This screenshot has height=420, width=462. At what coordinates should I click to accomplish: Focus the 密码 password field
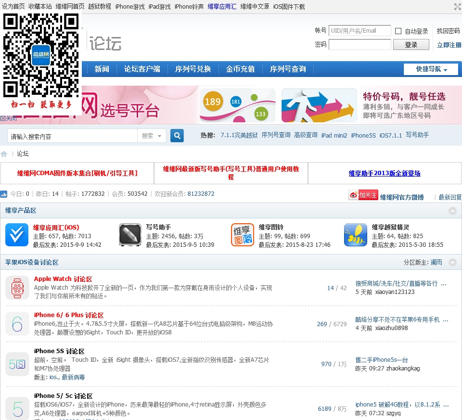point(360,45)
